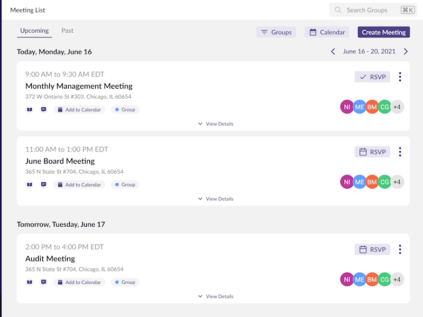423x317 pixels.
Task: Expand View Details for Monthly Management Meeting
Action: pos(216,124)
